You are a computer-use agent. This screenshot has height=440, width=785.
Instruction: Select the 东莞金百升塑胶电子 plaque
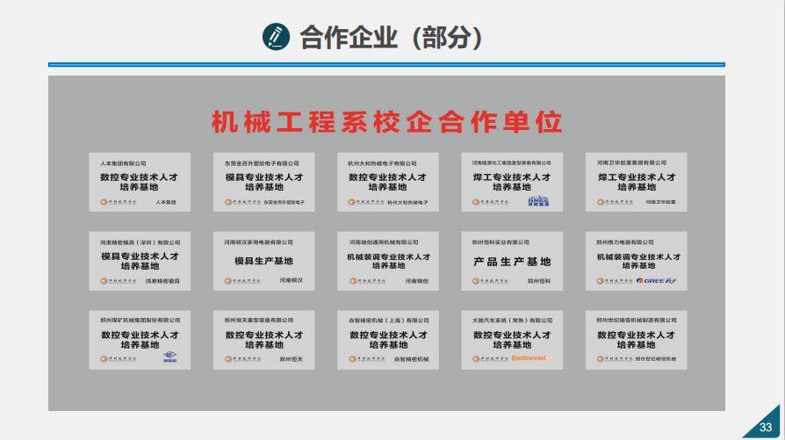pos(263,182)
